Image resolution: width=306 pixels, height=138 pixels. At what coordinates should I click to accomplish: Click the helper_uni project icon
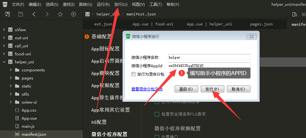click(x=10, y=62)
